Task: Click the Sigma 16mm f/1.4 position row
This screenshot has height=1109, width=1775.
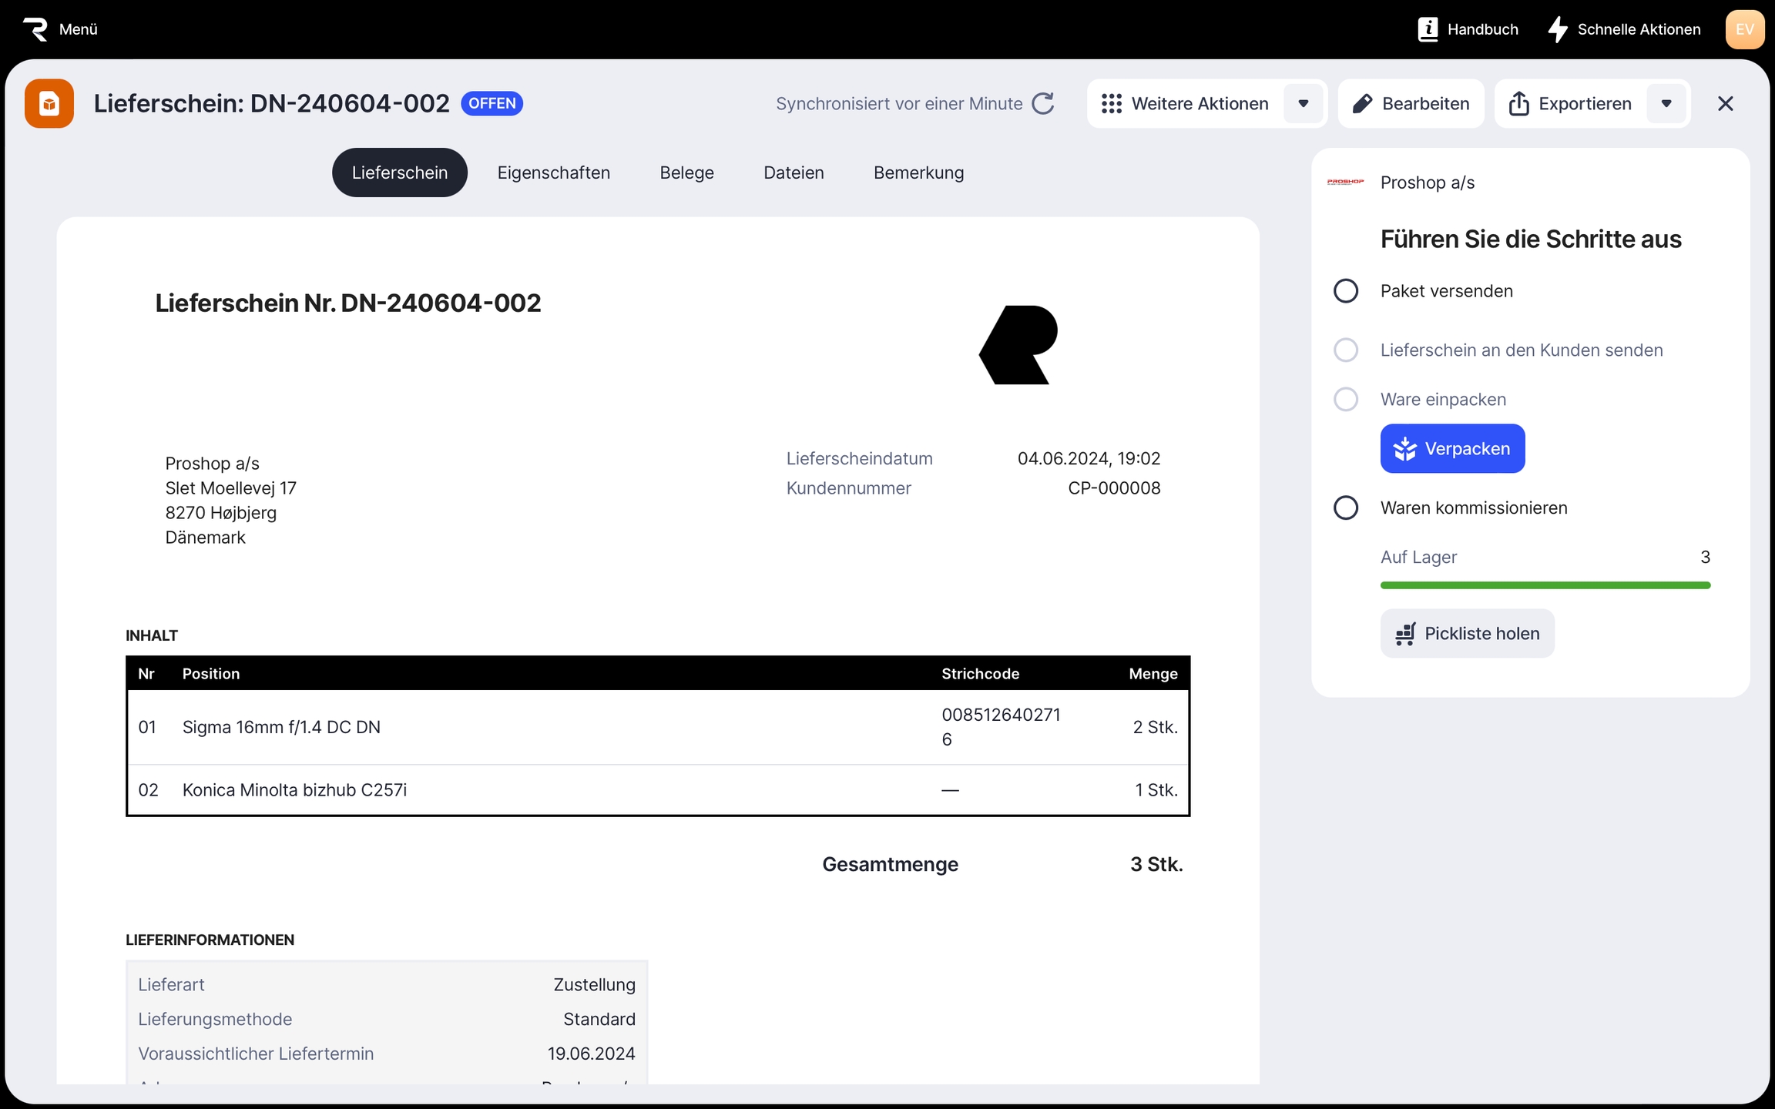Action: pos(281,727)
